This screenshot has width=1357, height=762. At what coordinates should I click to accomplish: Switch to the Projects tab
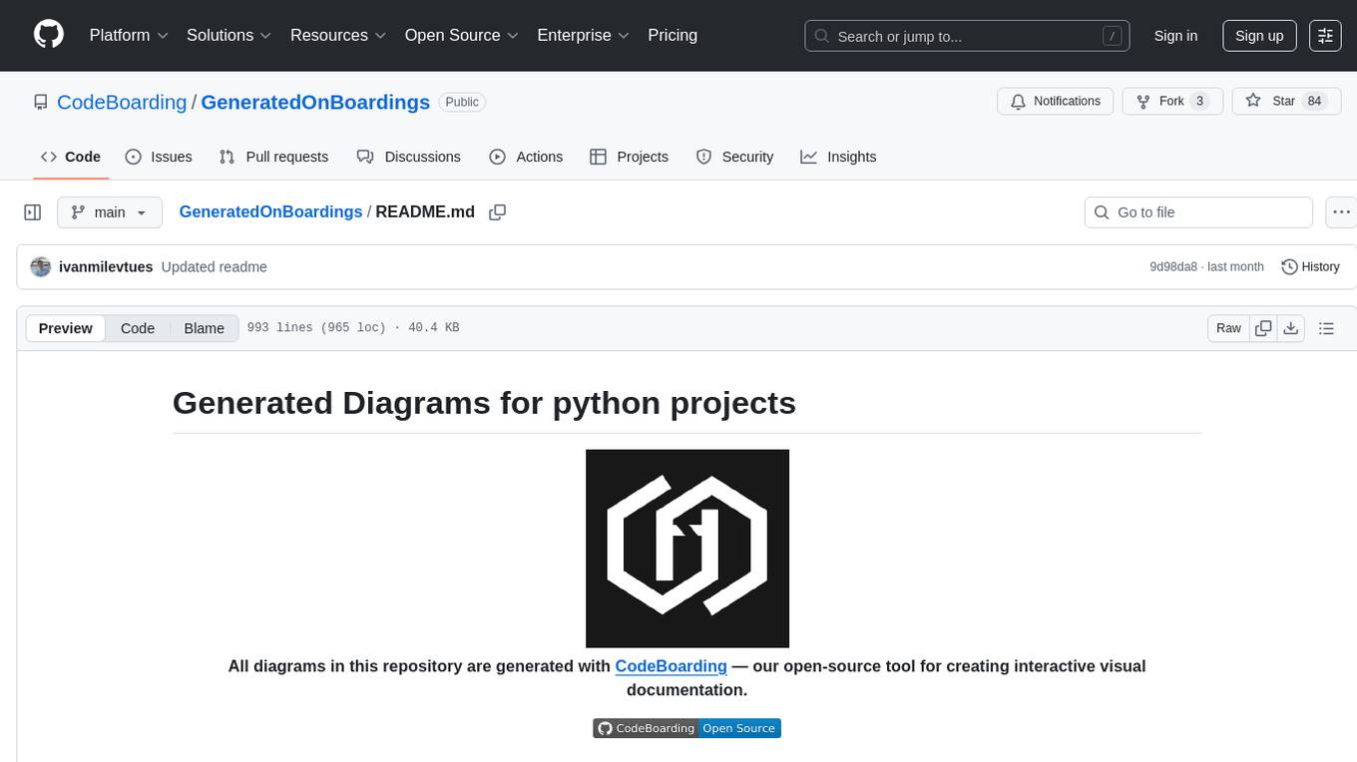629,157
